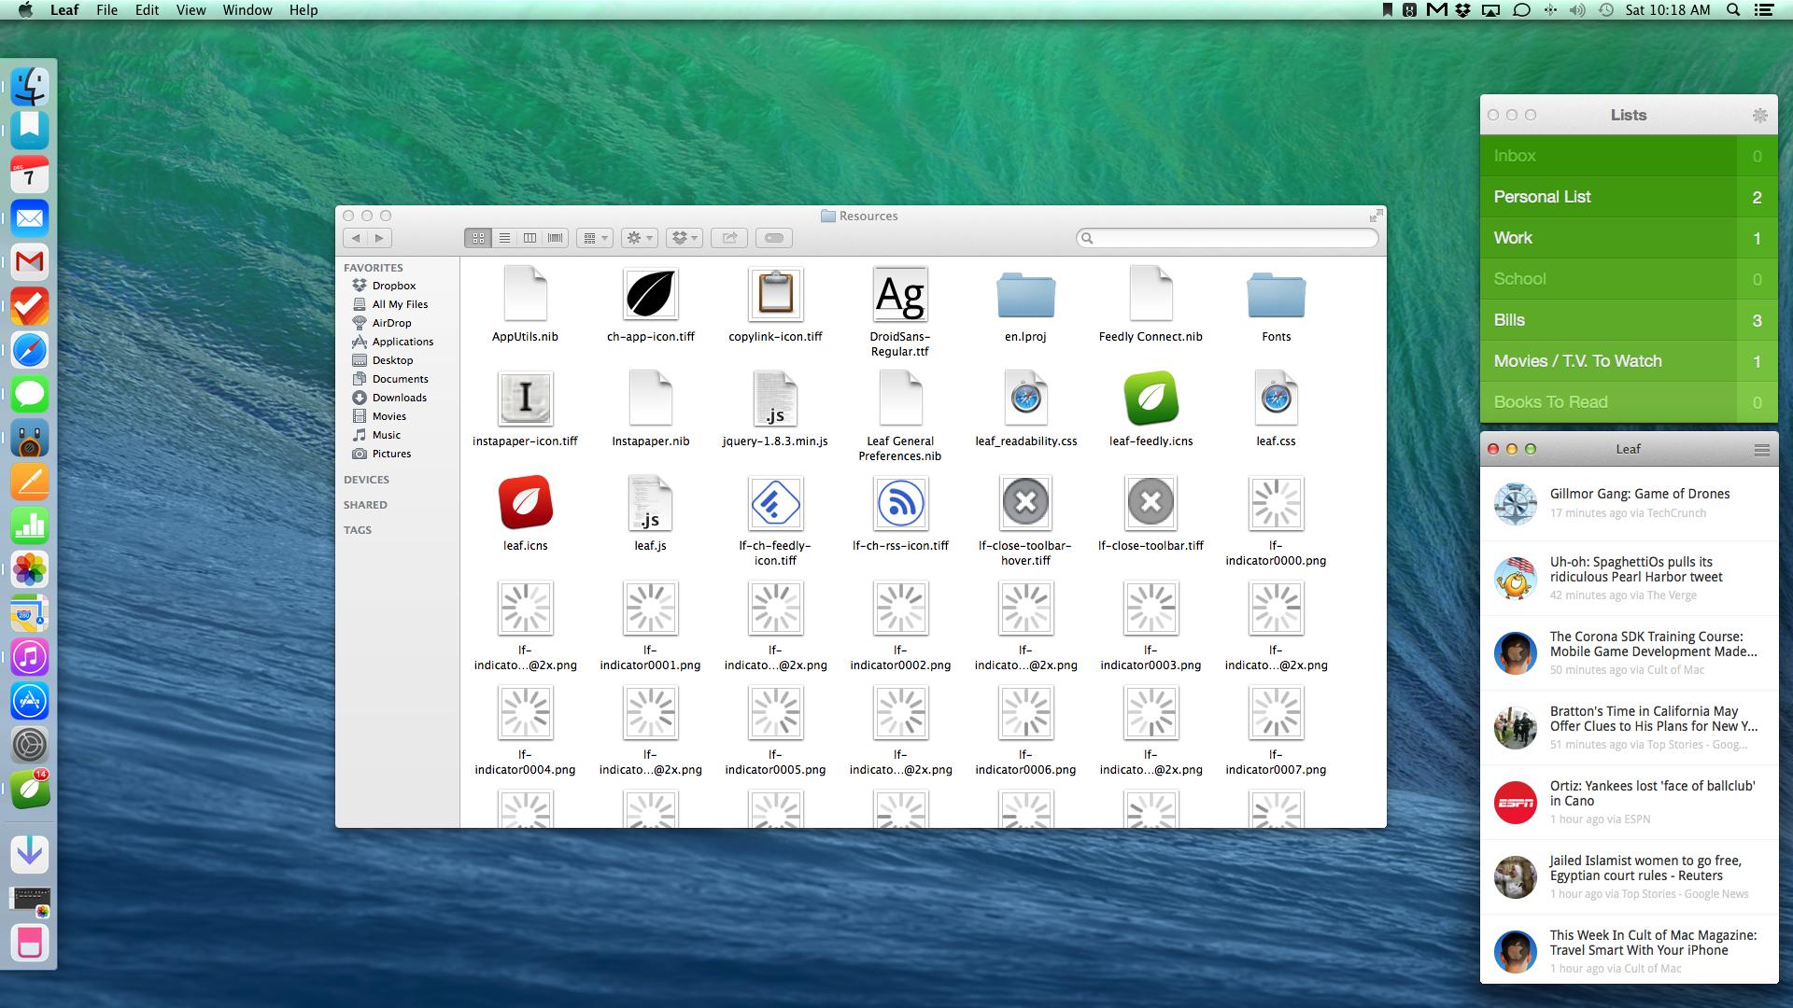The image size is (1793, 1008).
Task: Switch Finder to Cover Flow view
Action: [555, 238]
